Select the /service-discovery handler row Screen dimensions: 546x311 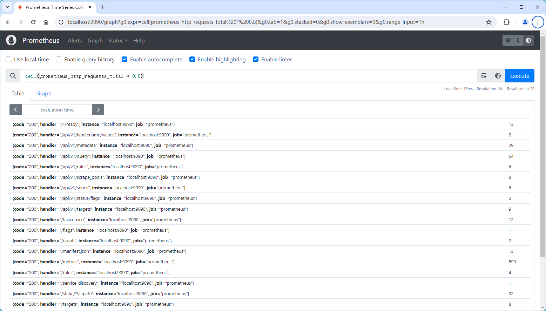(x=270, y=283)
